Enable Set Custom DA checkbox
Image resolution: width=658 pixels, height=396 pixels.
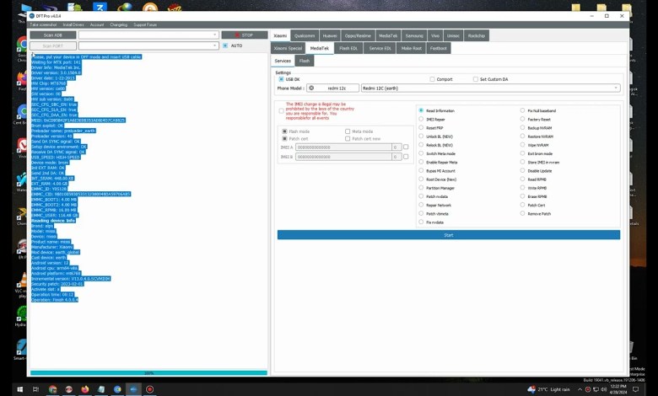(x=476, y=79)
